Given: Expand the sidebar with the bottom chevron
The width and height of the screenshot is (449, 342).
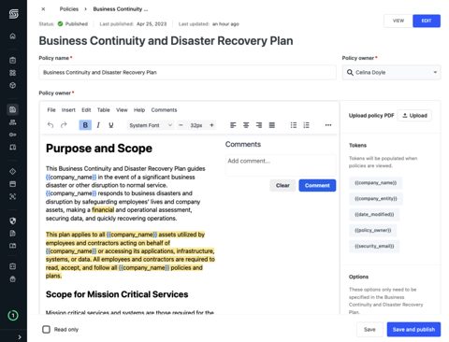Looking at the screenshot, I should 20,337.
